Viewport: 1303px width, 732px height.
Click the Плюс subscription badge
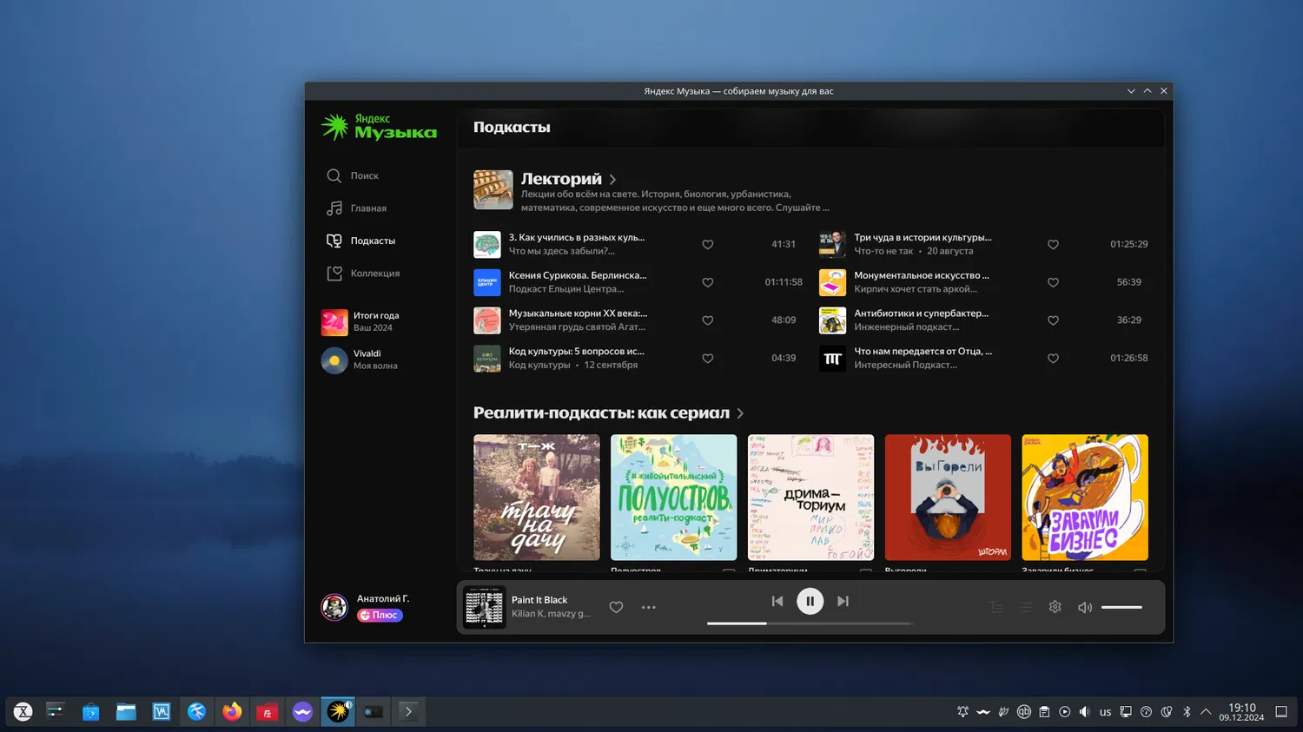pos(380,615)
